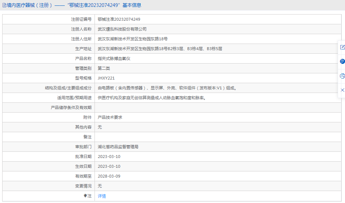
Task: Click the printer icon in right sidebar
Action: [342, 76]
